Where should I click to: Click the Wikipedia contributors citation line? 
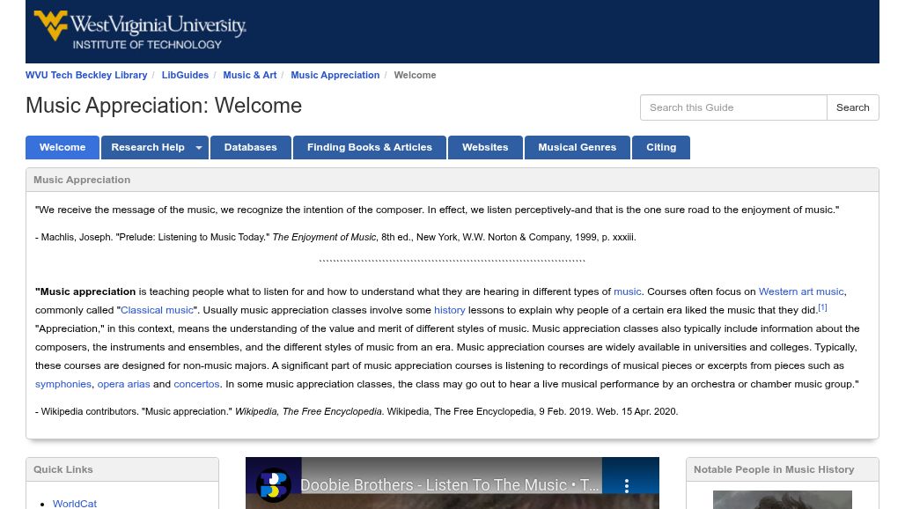click(357, 411)
